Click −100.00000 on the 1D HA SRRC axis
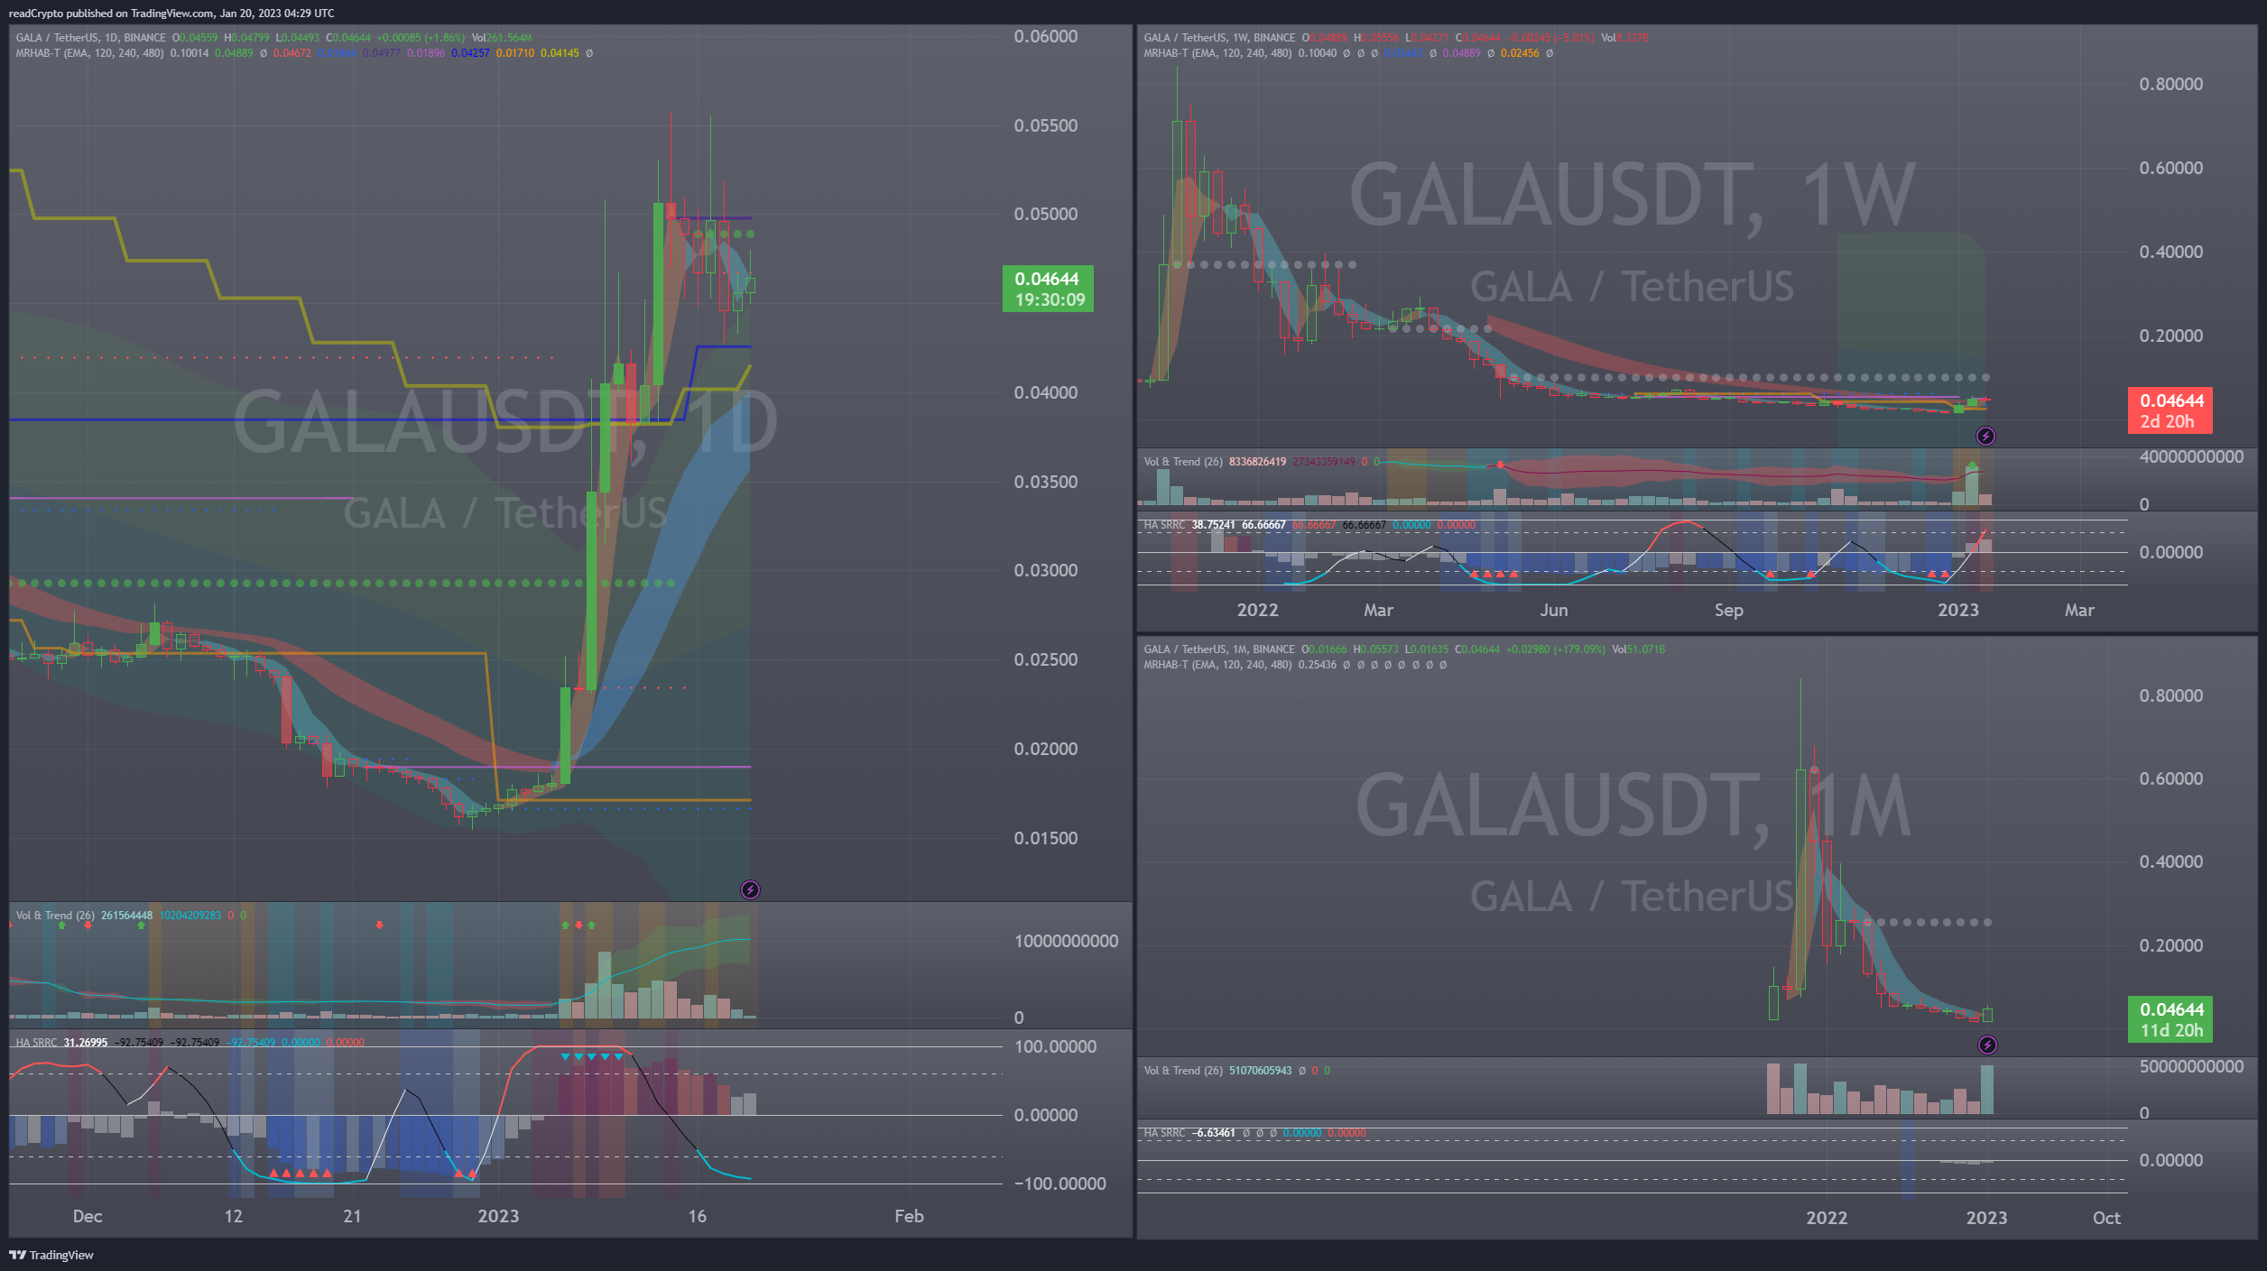 pyautogui.click(x=1059, y=1184)
